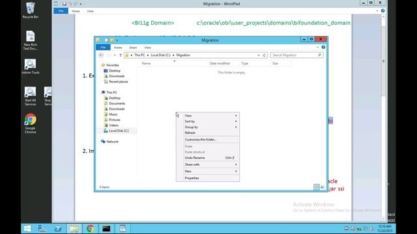Go back in Explorer navigation

point(101,55)
